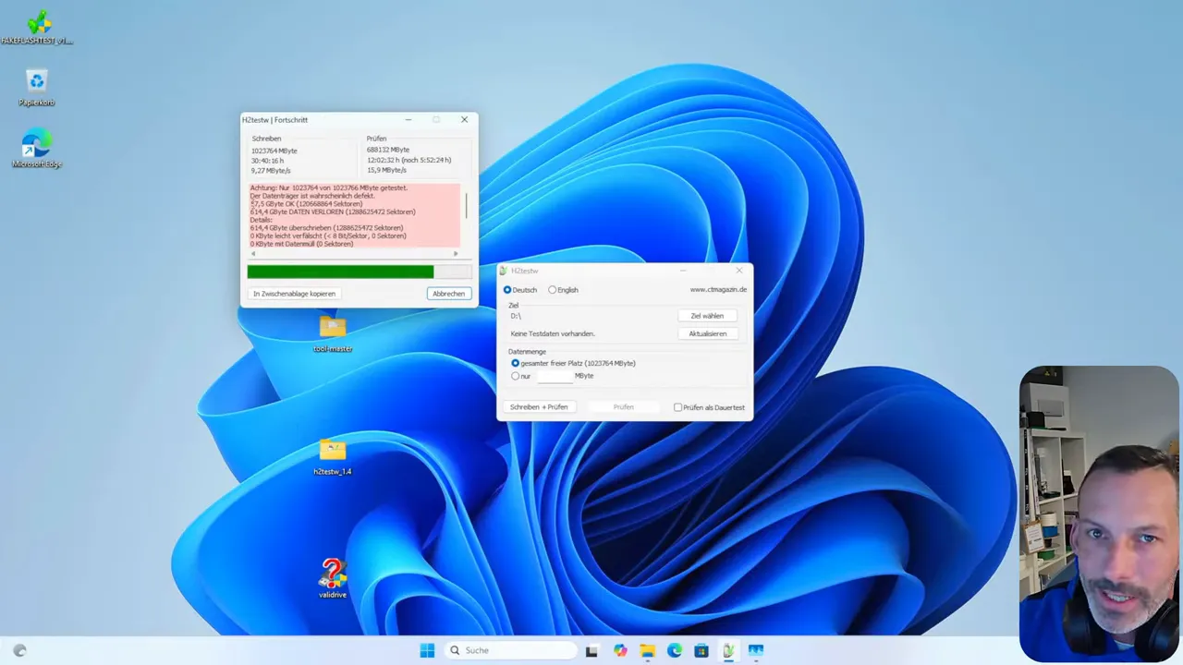Screen dimensions: 1183x665
Task: Open the Papierkorb recycle bin
Action: (36, 83)
